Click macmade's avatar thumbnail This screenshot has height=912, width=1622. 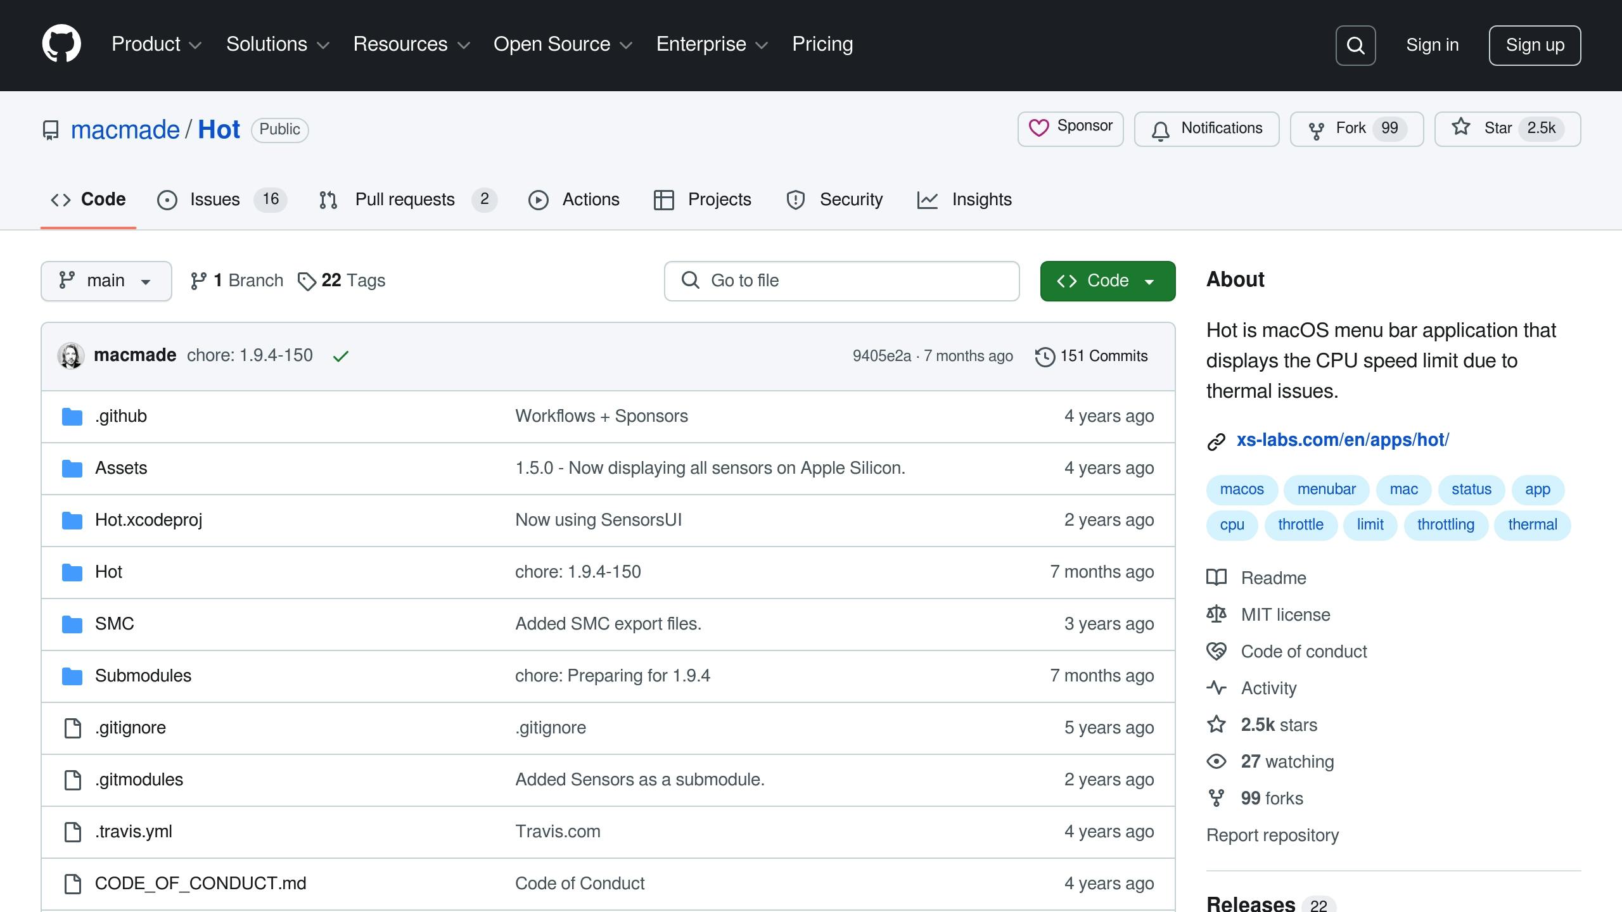(71, 356)
